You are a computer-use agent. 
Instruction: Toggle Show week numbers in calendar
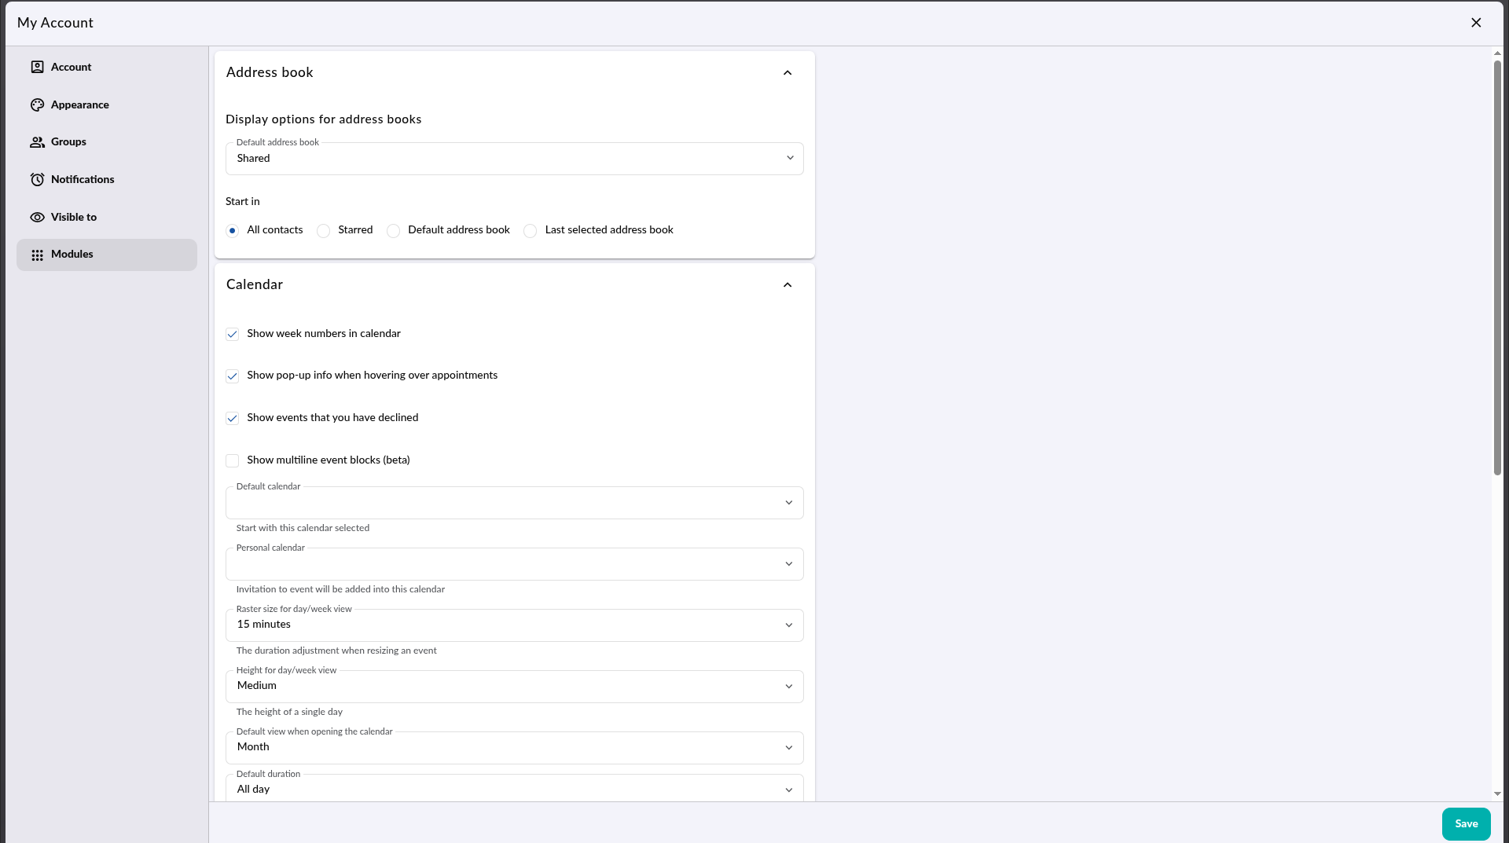tap(233, 334)
